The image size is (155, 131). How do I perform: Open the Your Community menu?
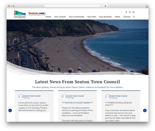point(76,17)
